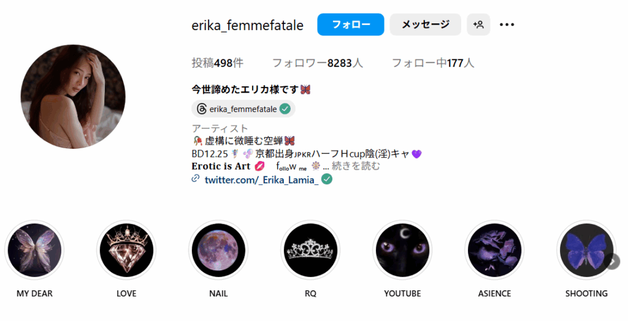This screenshot has height=321, width=628.
Task: Expand bio with 続きを読む
Action: pyautogui.click(x=356, y=165)
